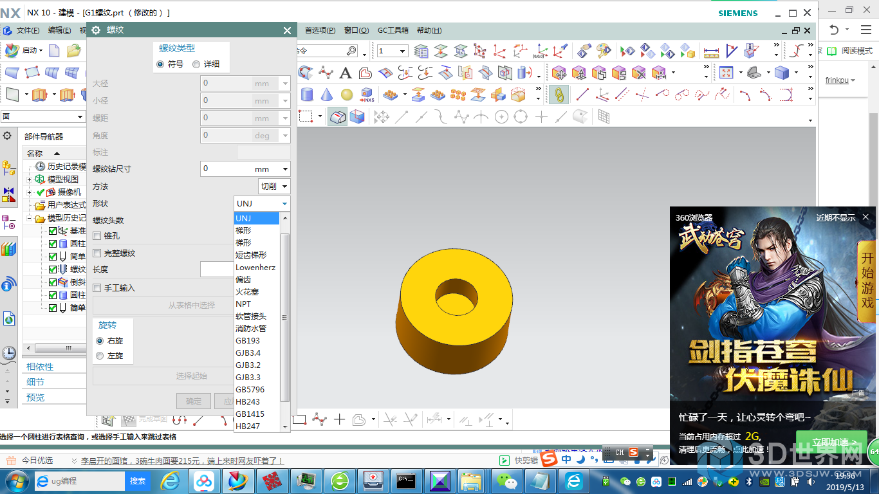Click 近期不显示 link on the ad

coord(836,218)
